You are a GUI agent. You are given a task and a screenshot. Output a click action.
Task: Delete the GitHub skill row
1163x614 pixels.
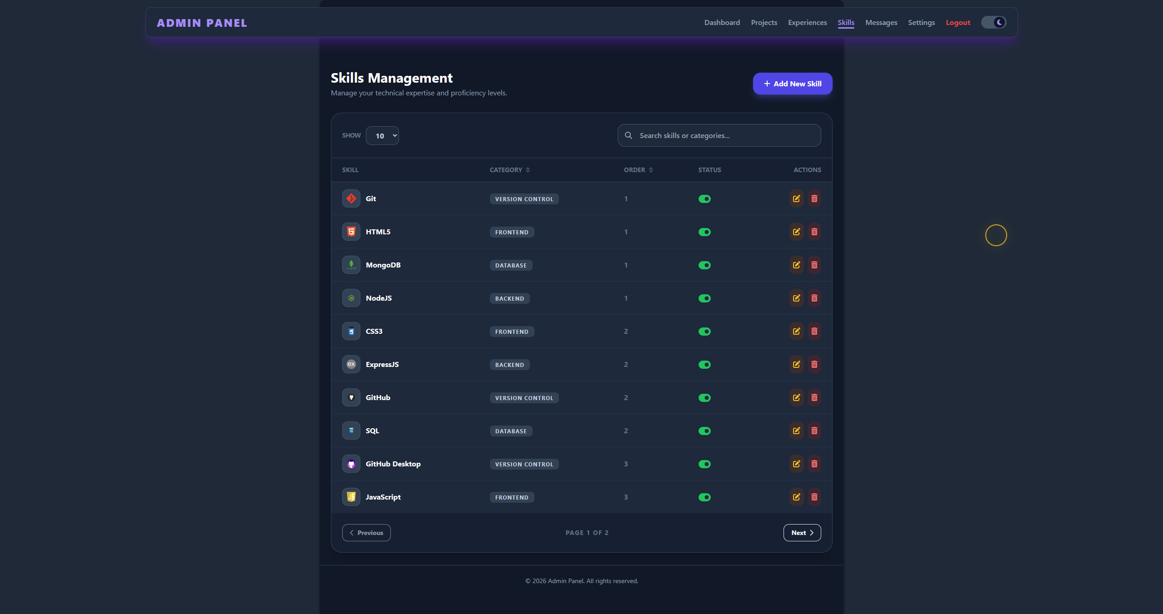(814, 397)
